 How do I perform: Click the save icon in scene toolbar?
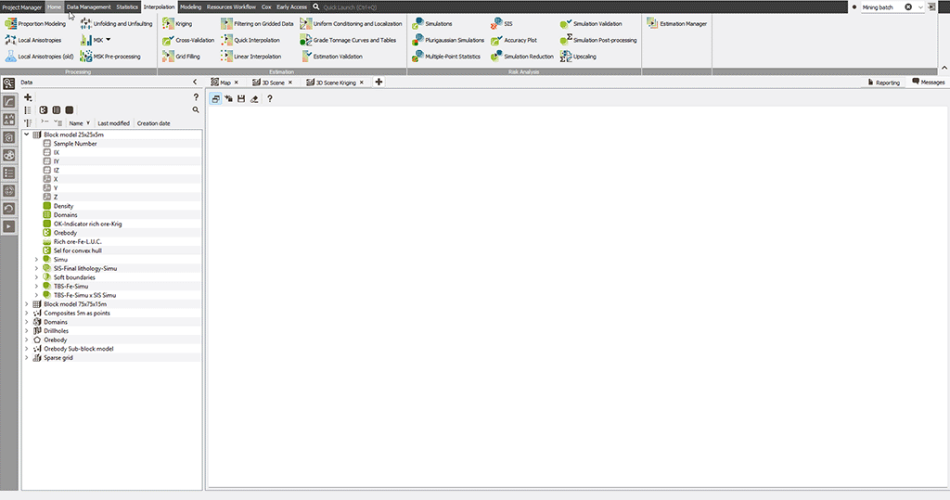click(x=241, y=98)
